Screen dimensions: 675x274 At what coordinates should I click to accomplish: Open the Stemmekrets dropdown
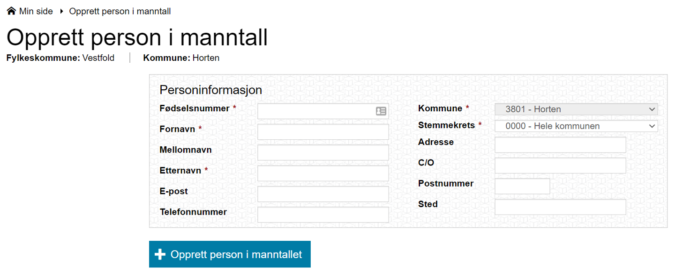[x=576, y=126]
